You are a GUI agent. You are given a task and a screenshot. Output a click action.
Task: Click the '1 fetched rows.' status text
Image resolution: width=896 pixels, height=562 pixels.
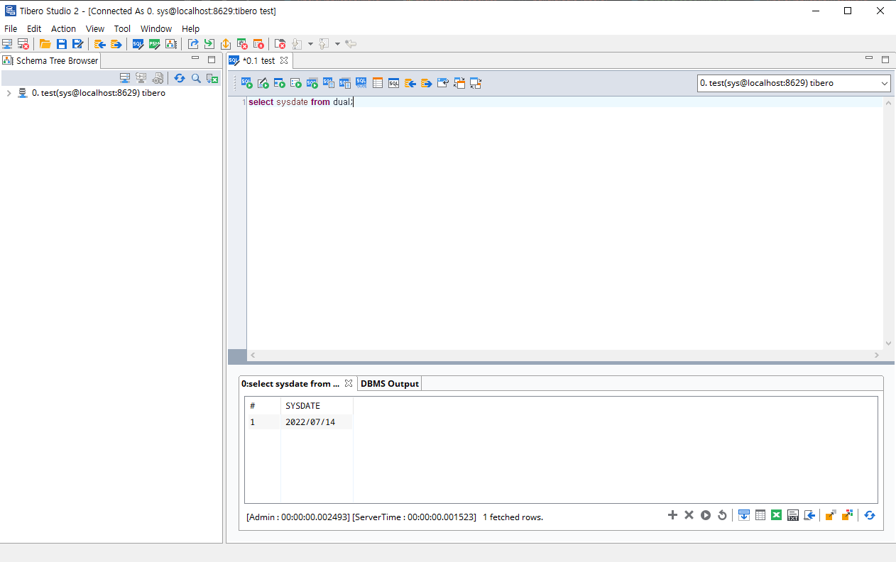click(513, 517)
